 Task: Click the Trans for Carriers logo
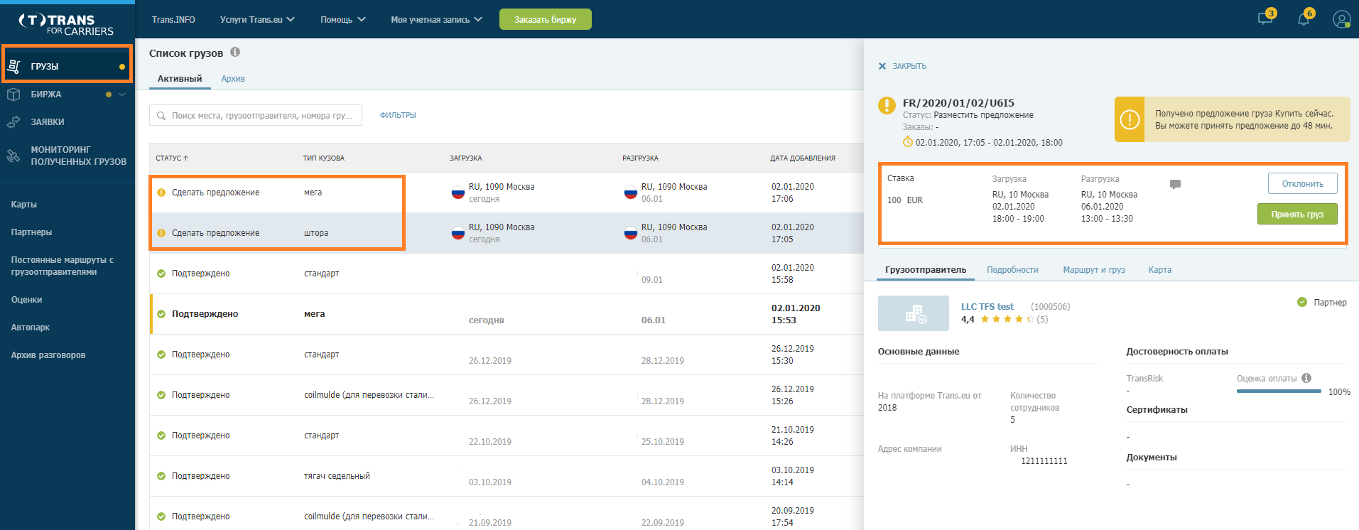coord(67,24)
